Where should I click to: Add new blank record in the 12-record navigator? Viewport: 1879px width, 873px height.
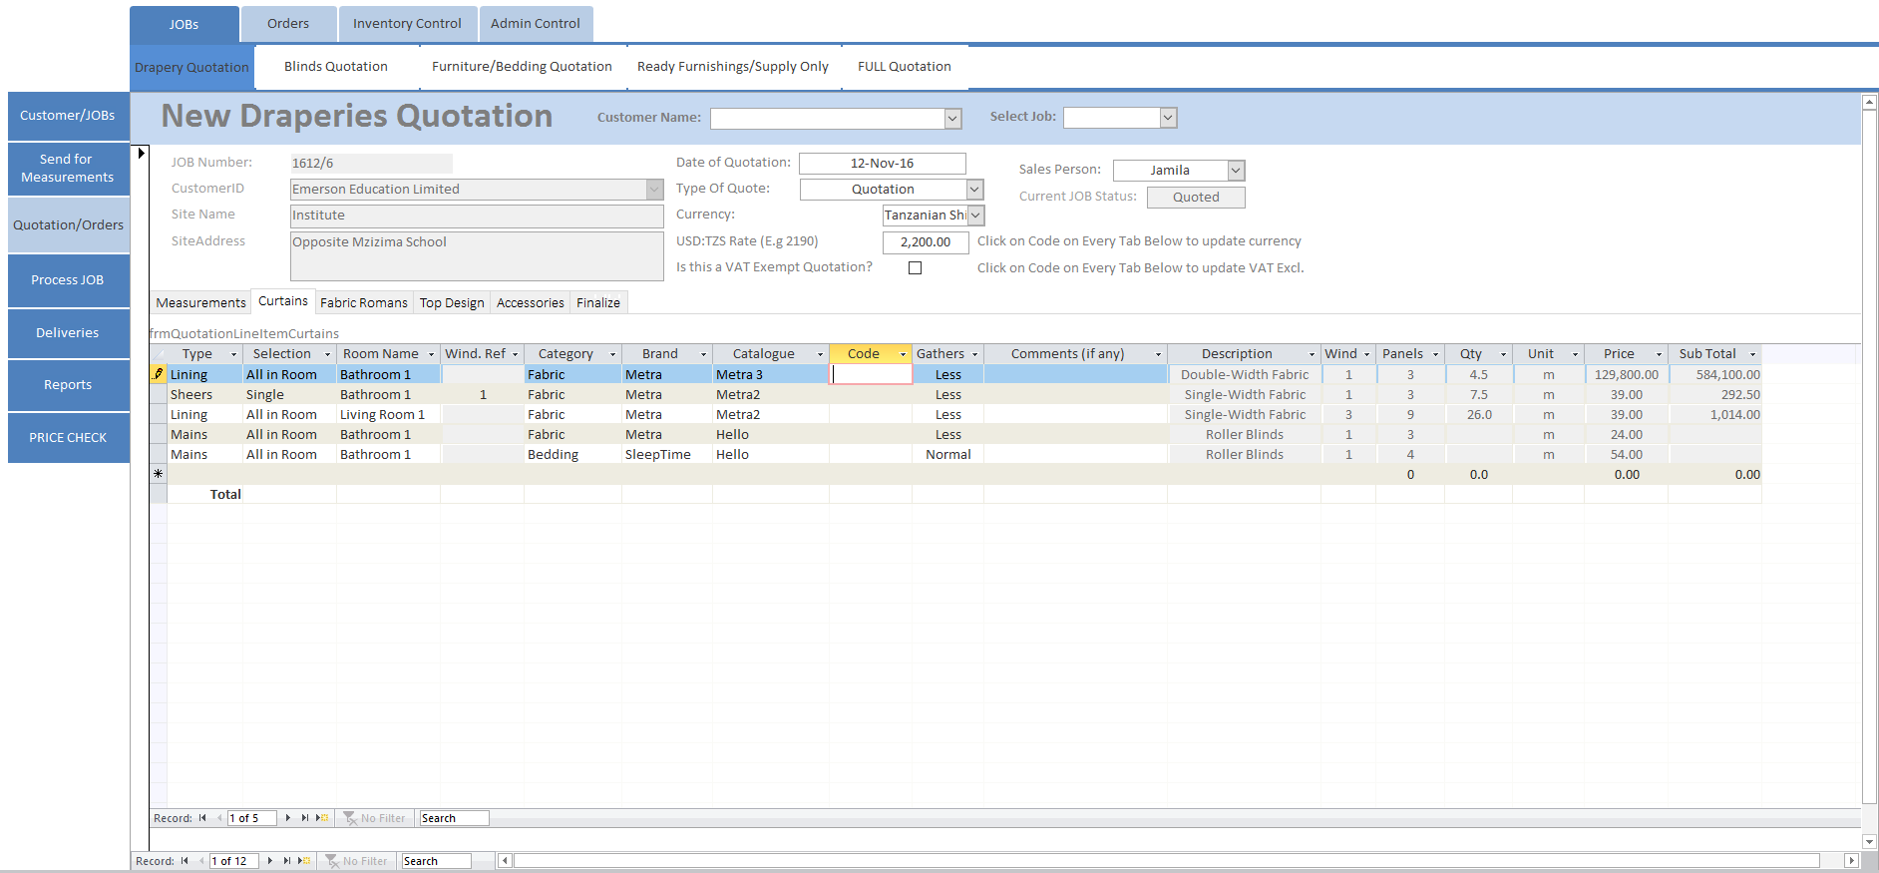point(304,861)
